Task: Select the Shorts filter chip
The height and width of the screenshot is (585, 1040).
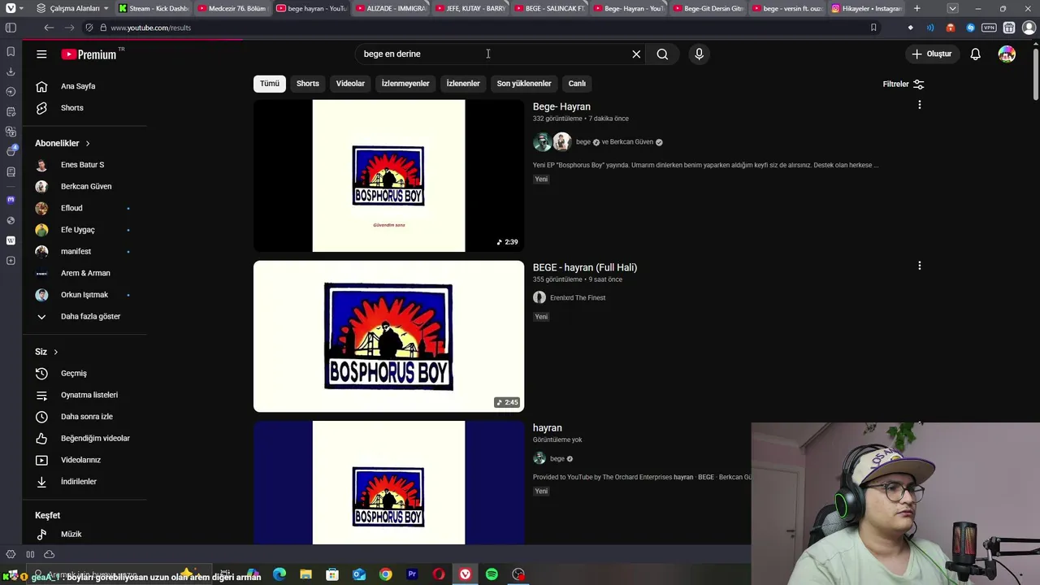Action: click(308, 84)
